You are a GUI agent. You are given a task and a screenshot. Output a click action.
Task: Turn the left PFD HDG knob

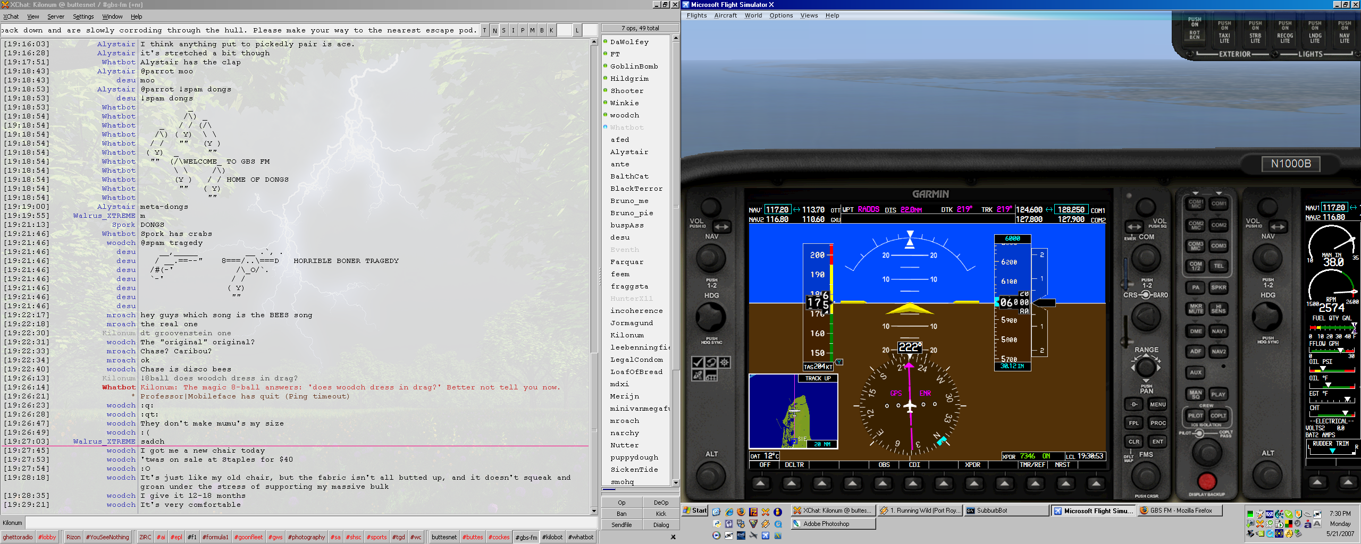(711, 317)
